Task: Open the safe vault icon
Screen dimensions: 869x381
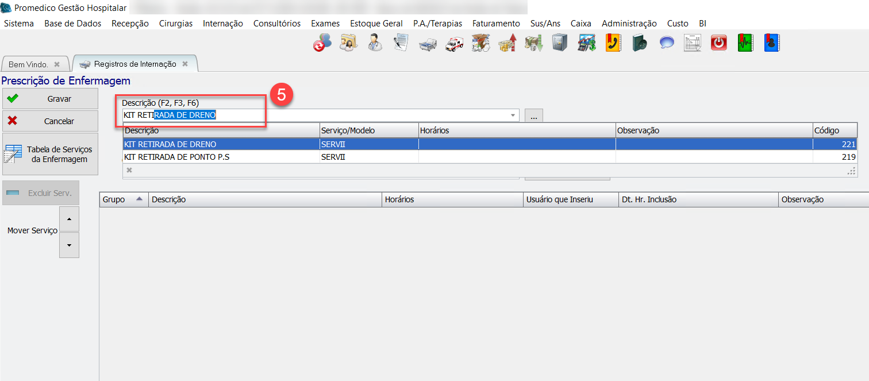Action: coord(560,43)
